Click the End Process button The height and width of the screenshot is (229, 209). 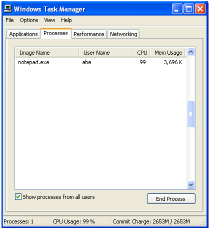coord(171,199)
